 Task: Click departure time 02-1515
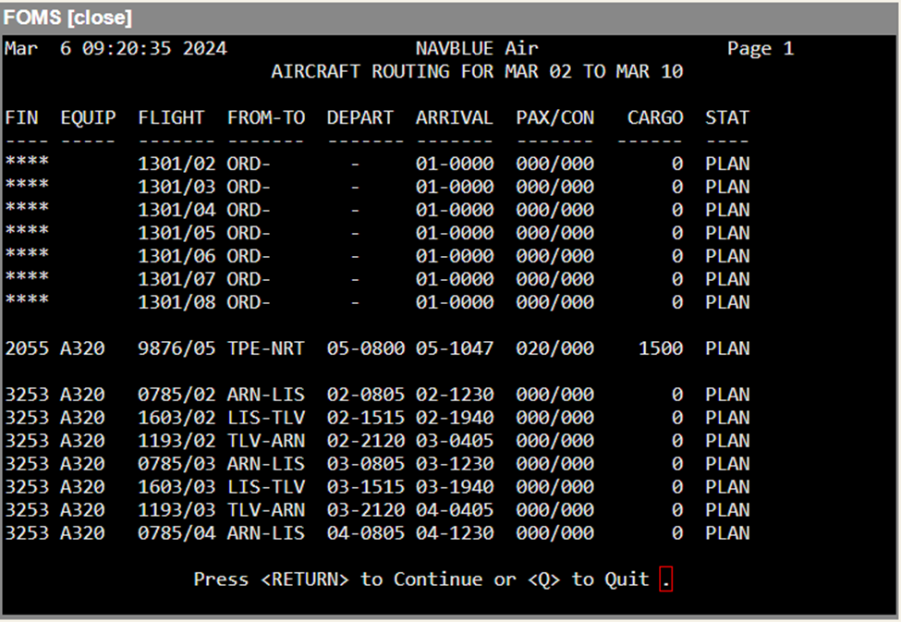tap(365, 418)
